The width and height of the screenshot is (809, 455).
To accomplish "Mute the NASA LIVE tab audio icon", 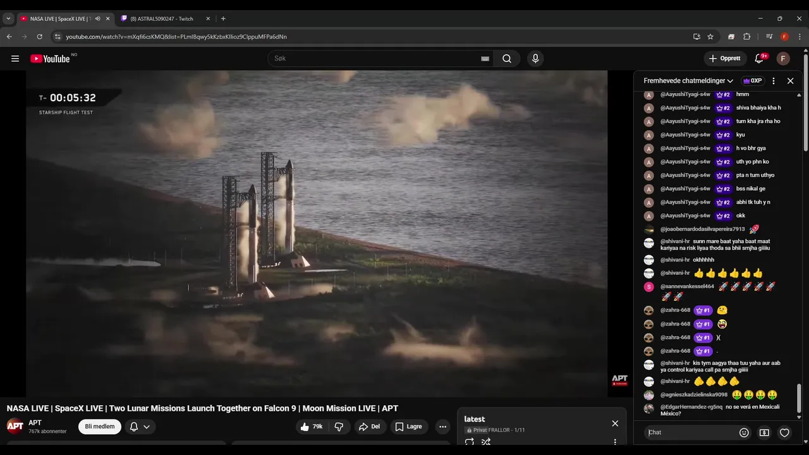I will [97, 19].
